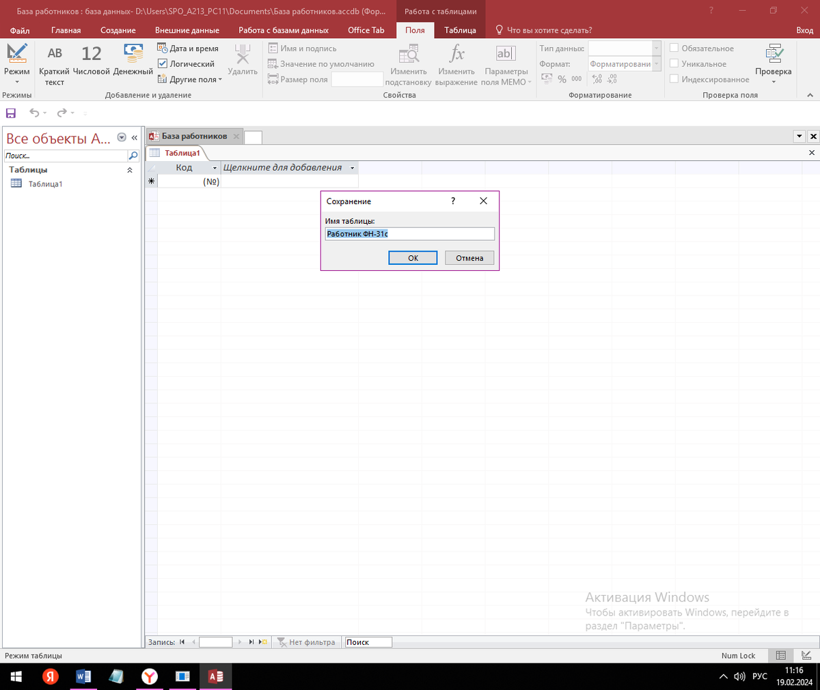Open the Office Tab ribbon tab
This screenshot has width=820, height=690.
pyautogui.click(x=366, y=30)
